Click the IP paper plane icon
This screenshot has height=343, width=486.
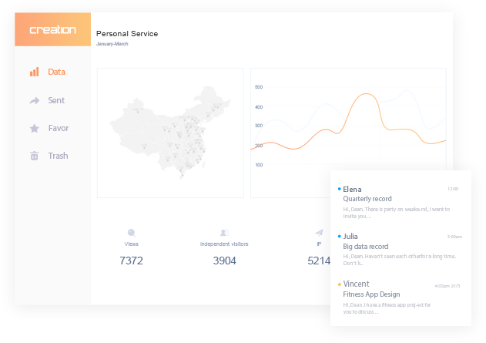coord(319,232)
